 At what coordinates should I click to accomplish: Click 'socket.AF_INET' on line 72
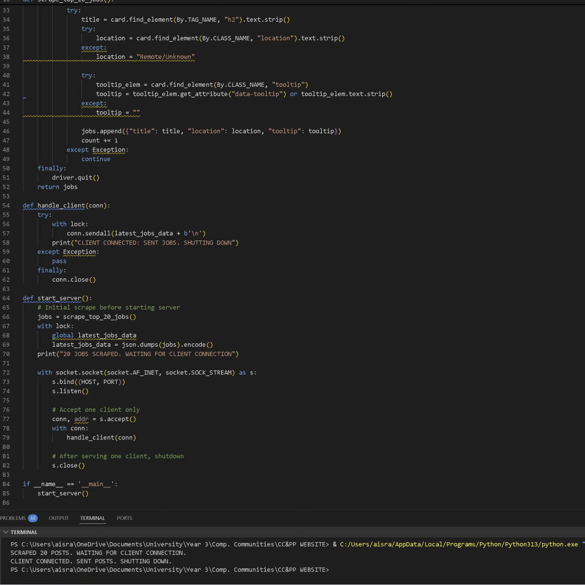(133, 372)
